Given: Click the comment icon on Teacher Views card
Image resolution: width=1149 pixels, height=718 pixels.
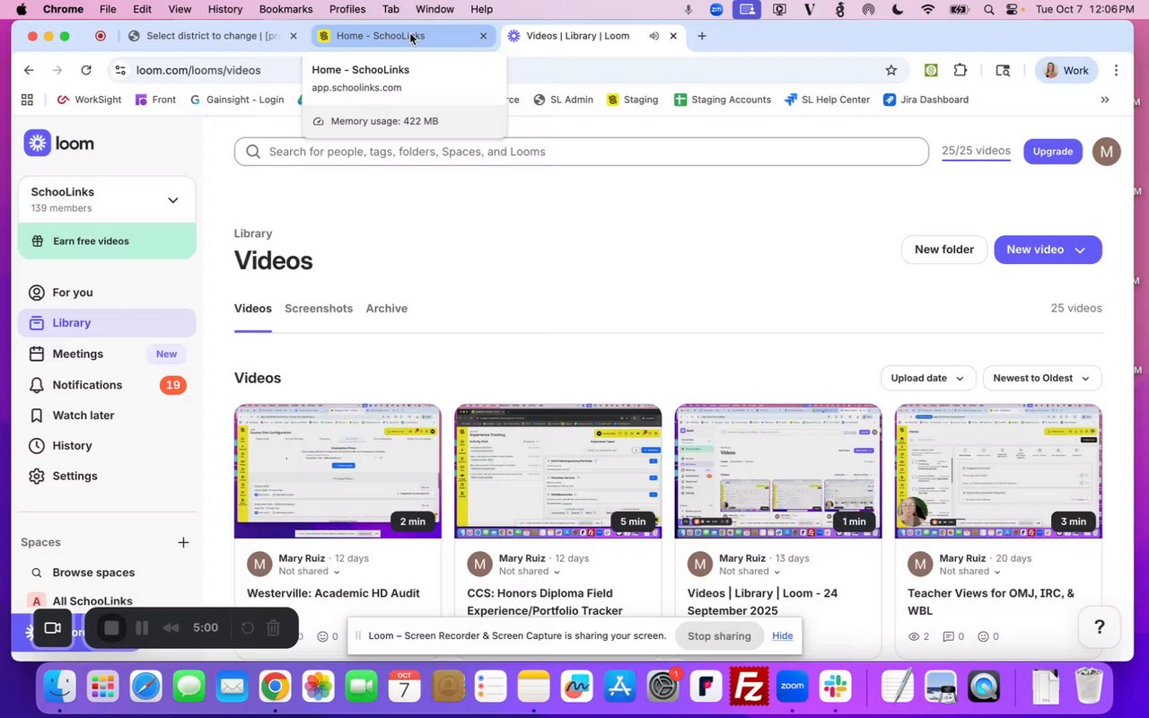Looking at the screenshot, I should (x=949, y=636).
